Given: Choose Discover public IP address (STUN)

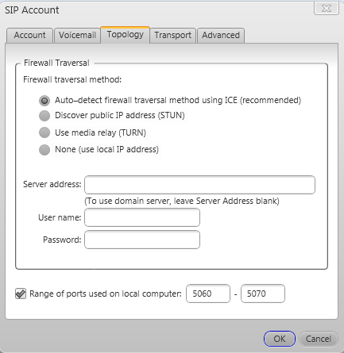Looking at the screenshot, I should pos(44,116).
